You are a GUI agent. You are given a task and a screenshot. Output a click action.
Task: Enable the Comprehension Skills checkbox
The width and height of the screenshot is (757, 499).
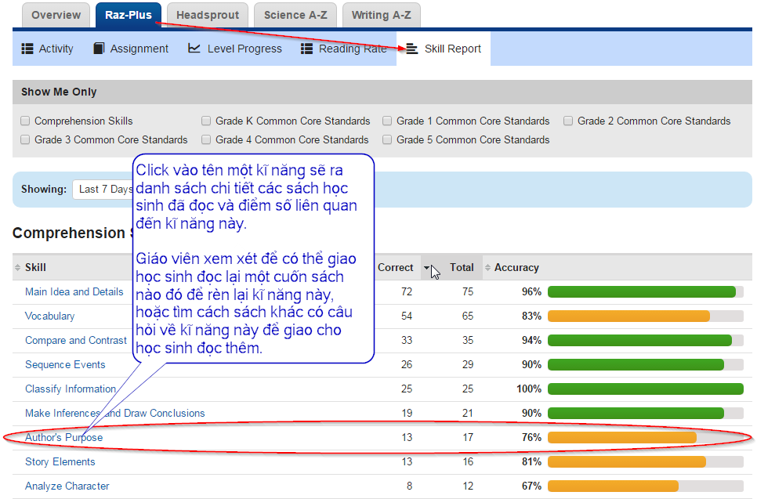pyautogui.click(x=25, y=121)
